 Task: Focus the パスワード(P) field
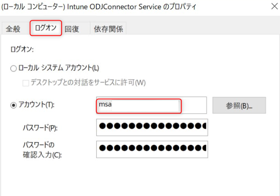point(152,127)
